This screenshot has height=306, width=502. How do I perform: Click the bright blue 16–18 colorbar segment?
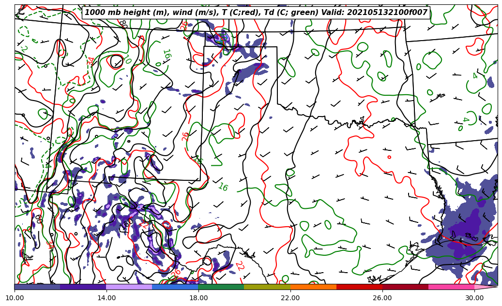click(175, 287)
